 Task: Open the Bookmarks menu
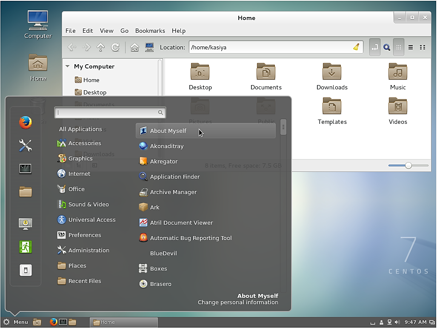tap(150, 31)
